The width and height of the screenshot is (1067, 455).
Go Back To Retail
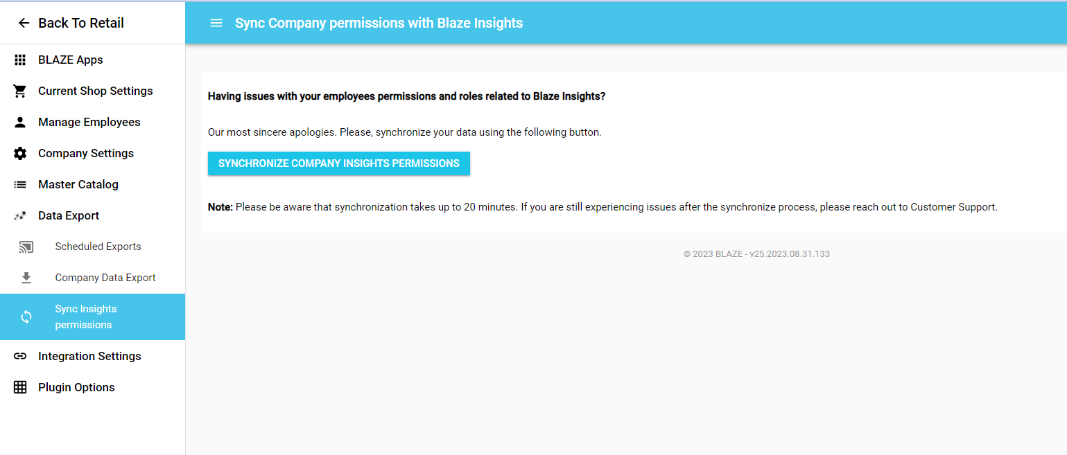click(x=81, y=23)
